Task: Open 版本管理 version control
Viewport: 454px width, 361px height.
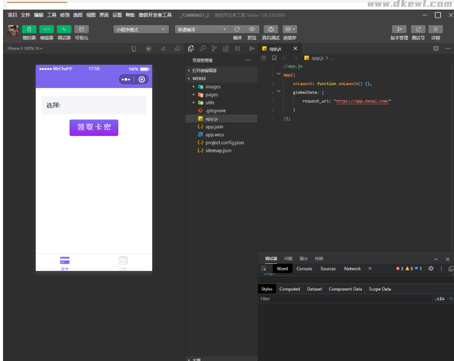Action: click(x=399, y=29)
